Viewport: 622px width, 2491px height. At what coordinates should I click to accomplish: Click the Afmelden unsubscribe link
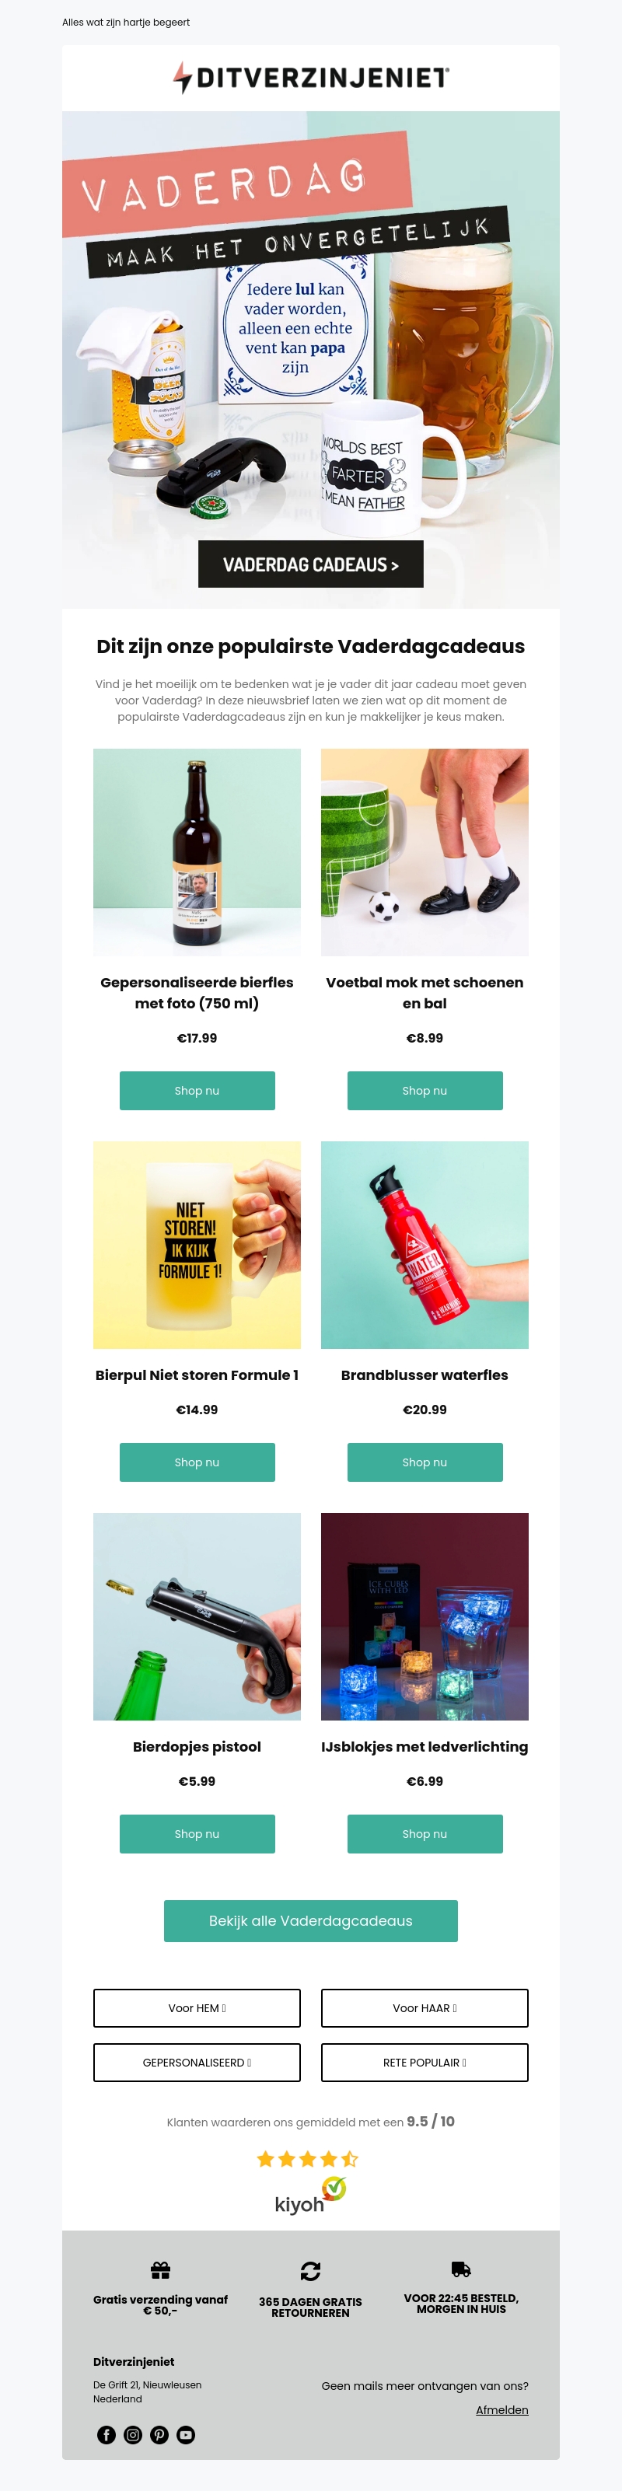502,2409
